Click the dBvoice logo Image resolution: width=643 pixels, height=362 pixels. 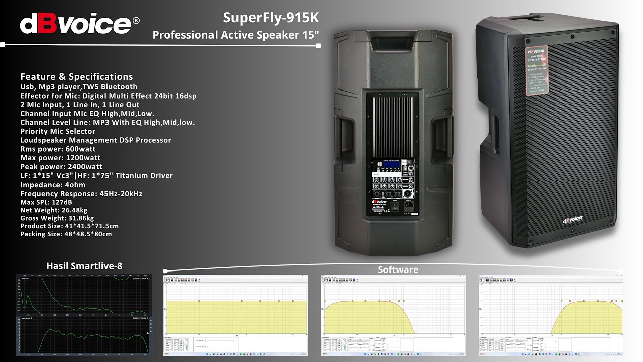(x=79, y=24)
